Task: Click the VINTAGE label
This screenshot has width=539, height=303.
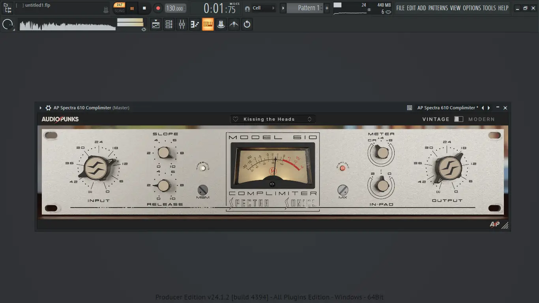Action: 436,119
